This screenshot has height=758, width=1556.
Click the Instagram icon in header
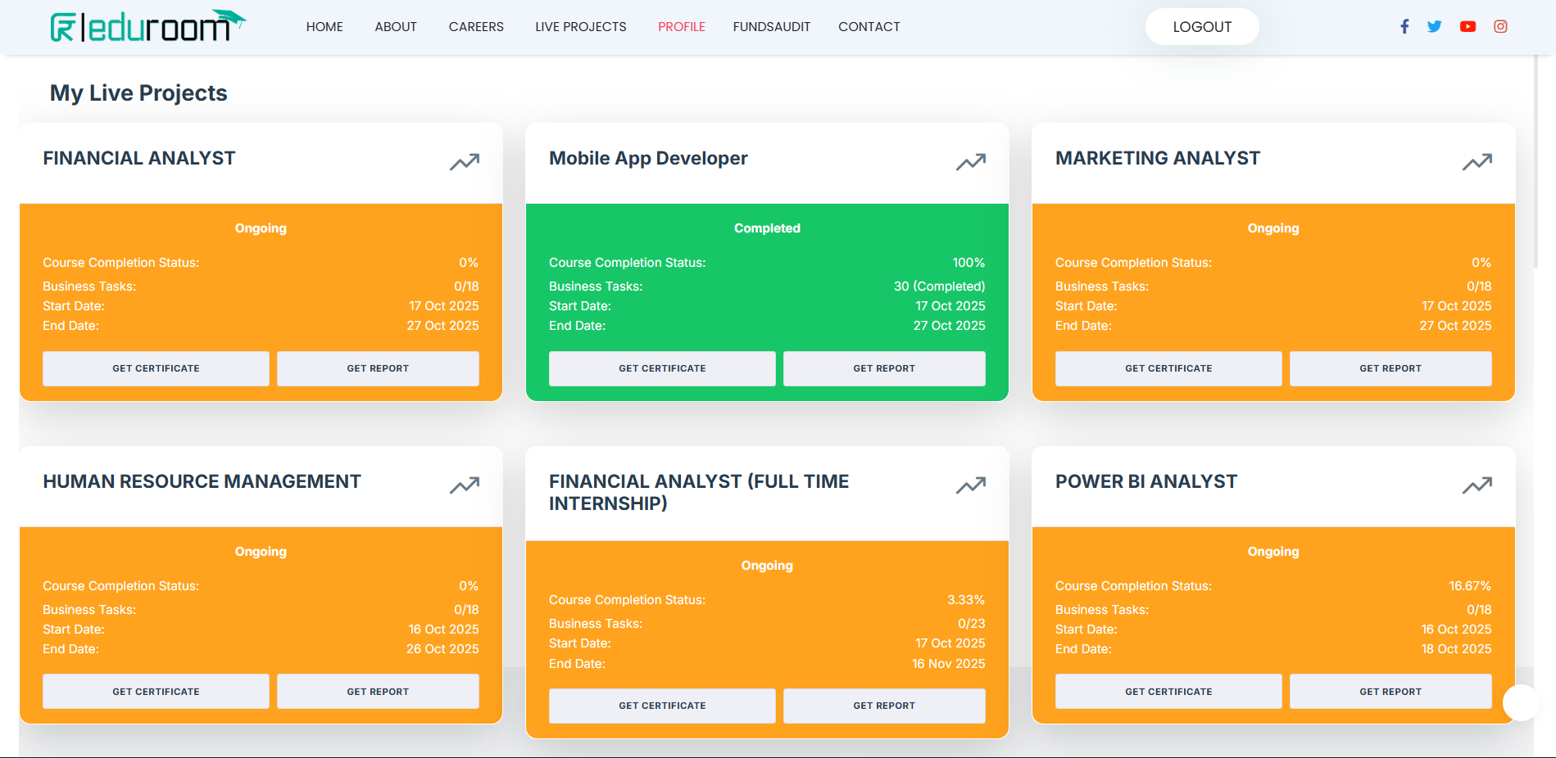1500,26
